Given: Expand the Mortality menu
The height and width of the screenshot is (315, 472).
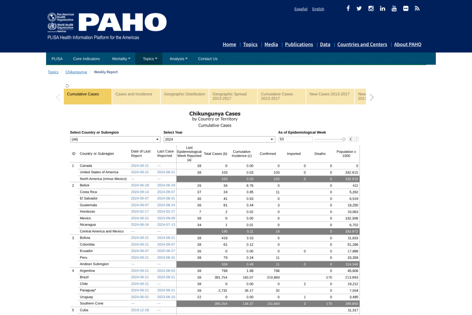Looking at the screenshot, I should [x=121, y=59].
